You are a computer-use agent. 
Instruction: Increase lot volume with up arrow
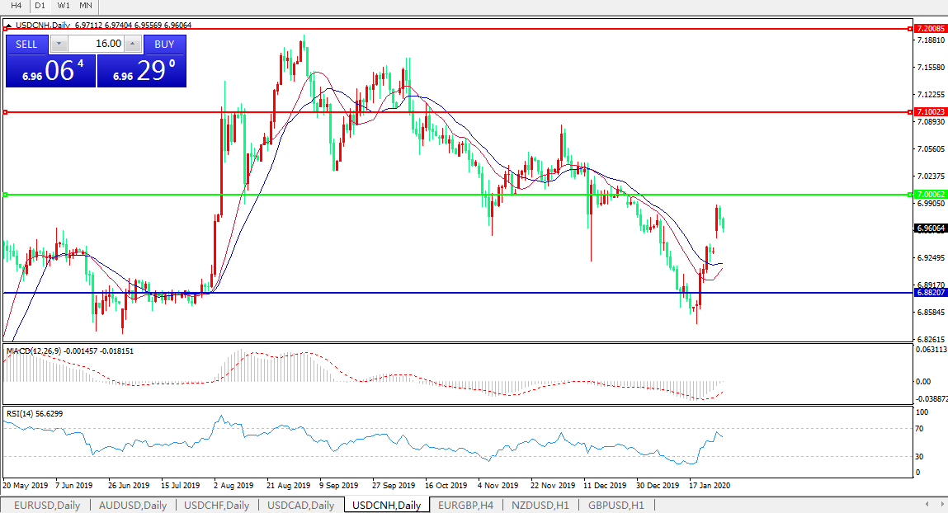(x=133, y=44)
